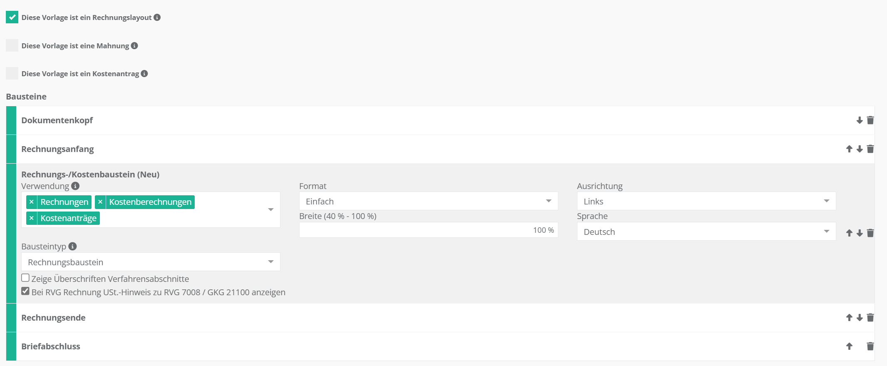Uncheck 'Diese Vorlage ist ein Rechnungslayout'
Viewport: 887px width, 366px height.
[x=12, y=17]
